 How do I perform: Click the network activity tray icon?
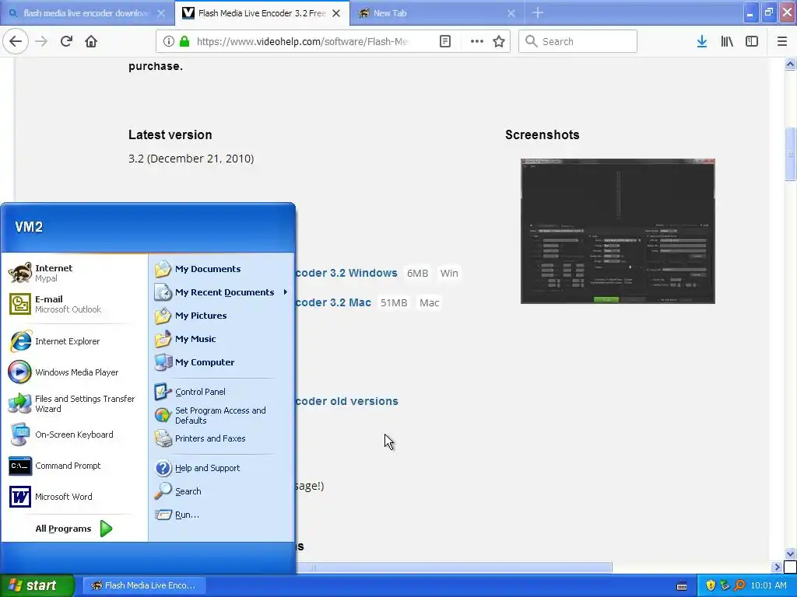coord(725,585)
